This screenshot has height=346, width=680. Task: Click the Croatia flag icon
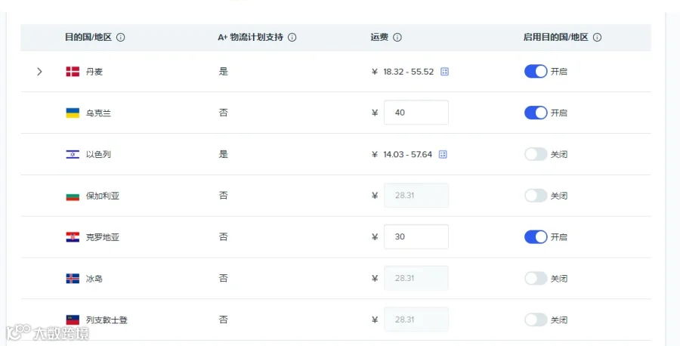coord(73,237)
